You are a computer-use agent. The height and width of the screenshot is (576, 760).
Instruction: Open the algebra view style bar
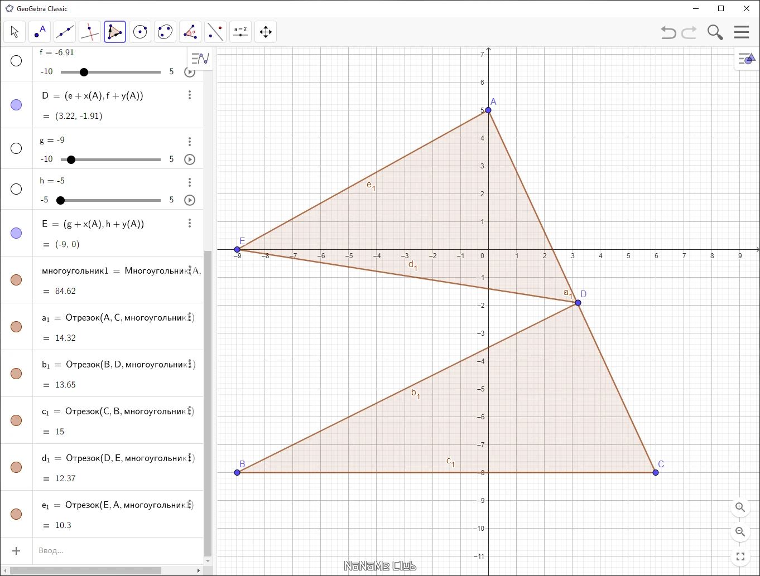[200, 58]
